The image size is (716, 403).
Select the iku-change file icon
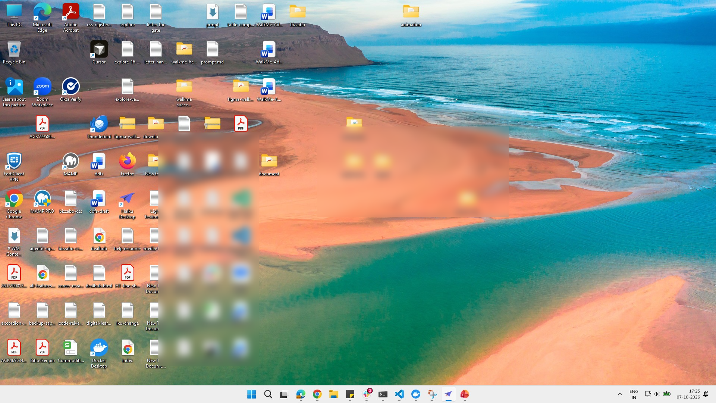pos(127,314)
